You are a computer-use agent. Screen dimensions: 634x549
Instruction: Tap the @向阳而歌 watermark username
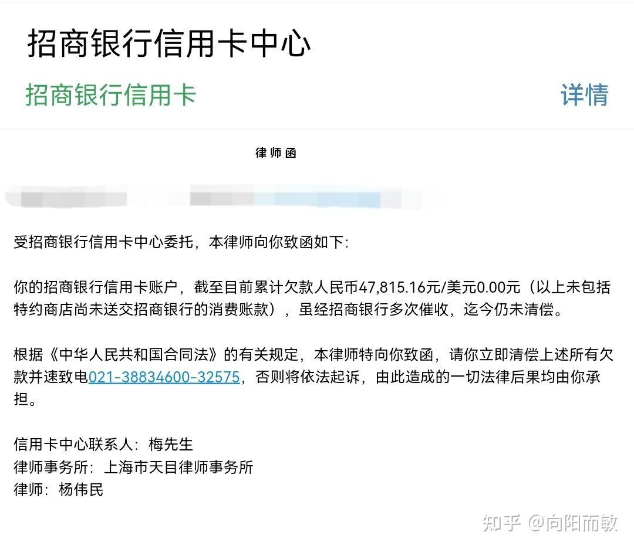click(x=573, y=523)
